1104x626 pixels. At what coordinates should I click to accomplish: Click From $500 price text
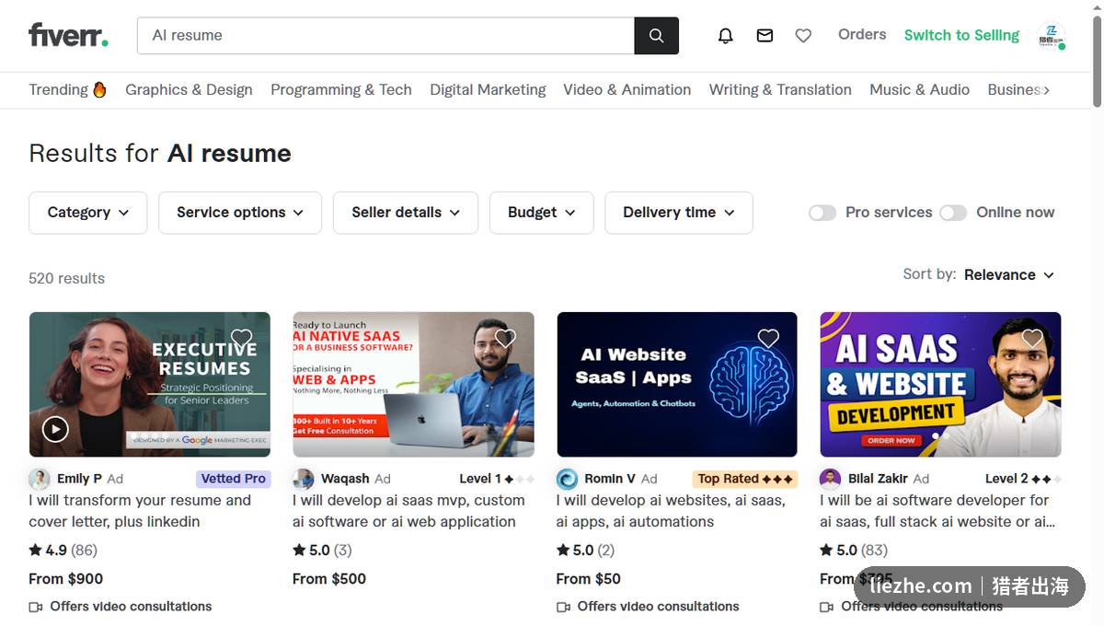(329, 579)
